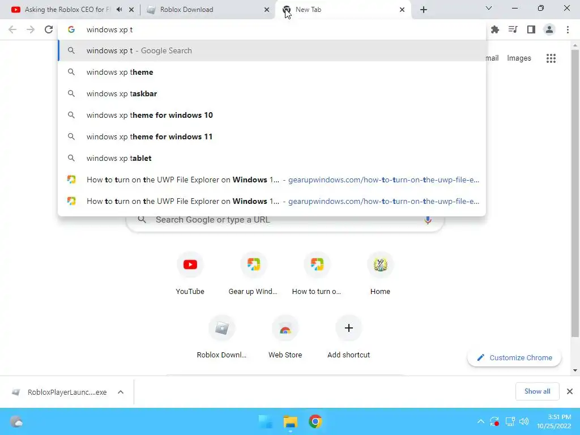Screen dimensions: 580x435
Task: Close the Roblox Download tab
Action: click(x=267, y=10)
